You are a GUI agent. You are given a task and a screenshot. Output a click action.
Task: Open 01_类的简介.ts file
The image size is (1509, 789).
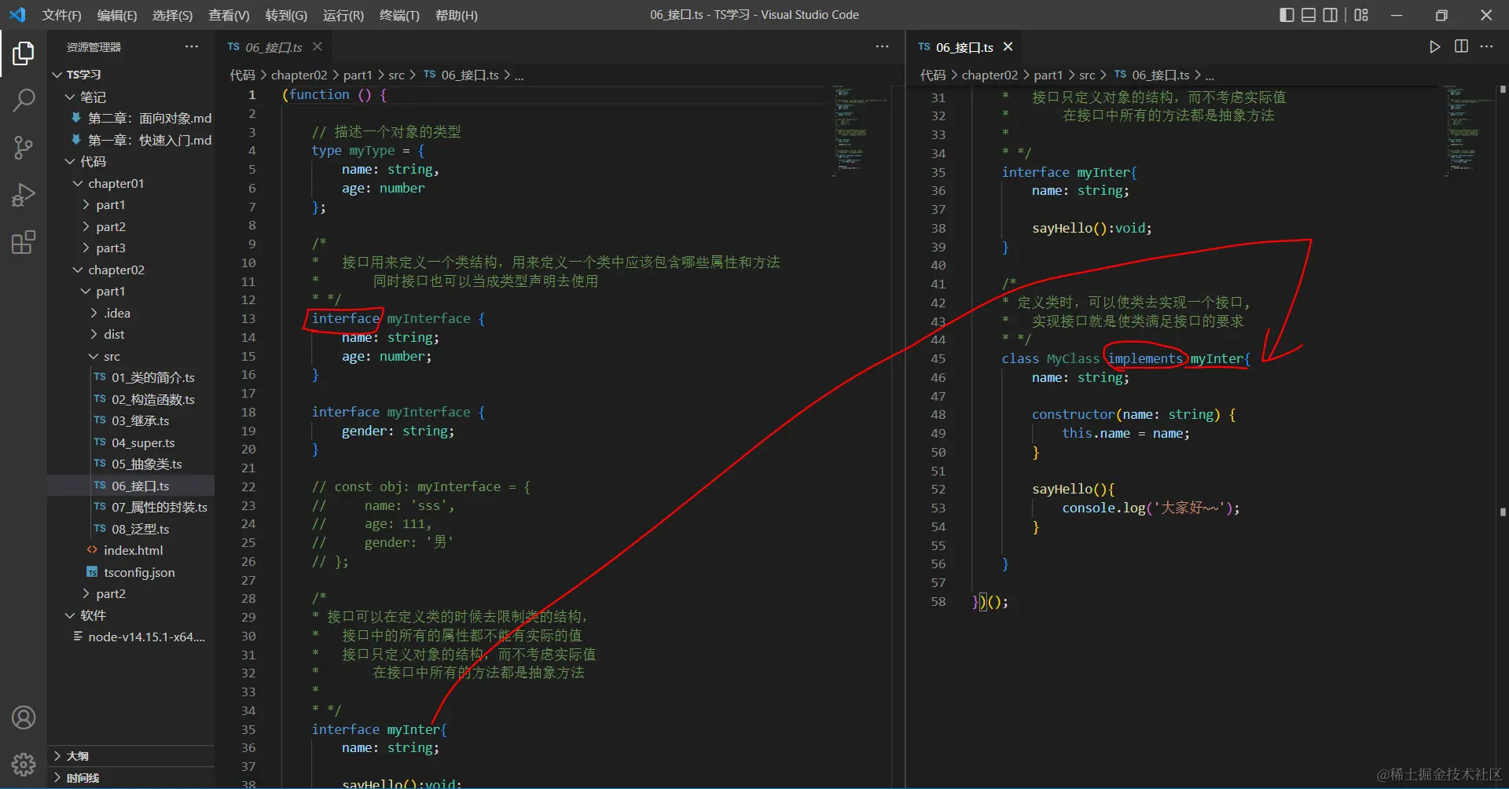coord(130,377)
